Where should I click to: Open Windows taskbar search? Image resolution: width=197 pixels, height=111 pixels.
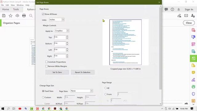click(x=8, y=109)
